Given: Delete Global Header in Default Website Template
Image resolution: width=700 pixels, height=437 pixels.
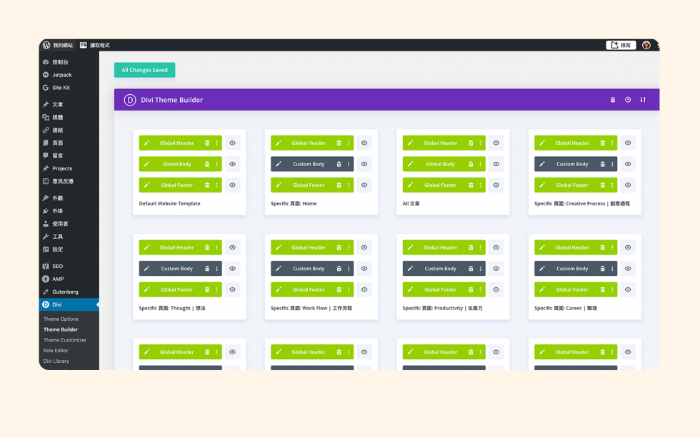Looking at the screenshot, I should pos(207,143).
